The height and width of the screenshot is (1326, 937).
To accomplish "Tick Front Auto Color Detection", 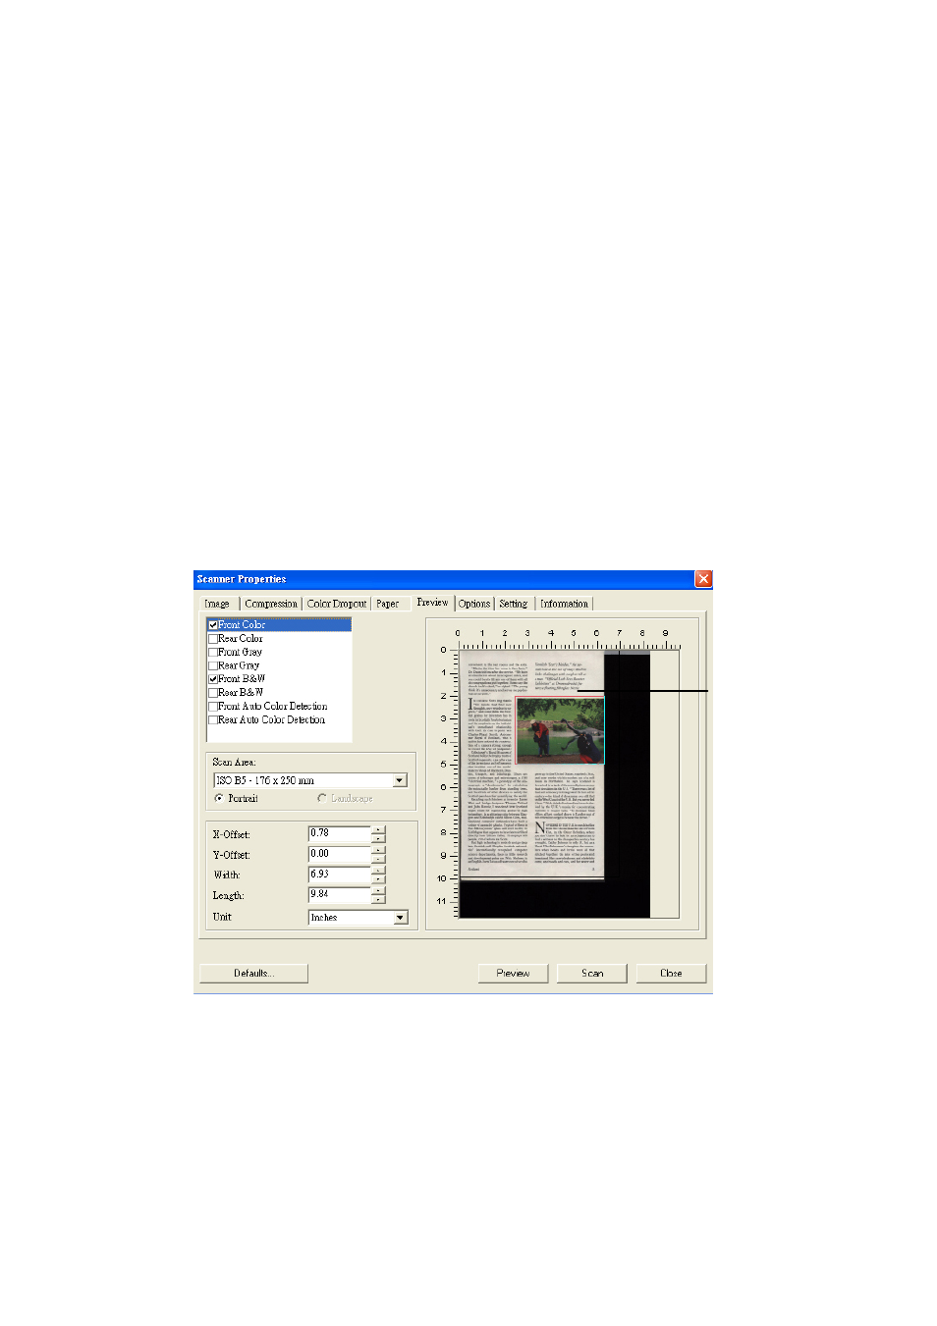I will pyautogui.click(x=213, y=707).
